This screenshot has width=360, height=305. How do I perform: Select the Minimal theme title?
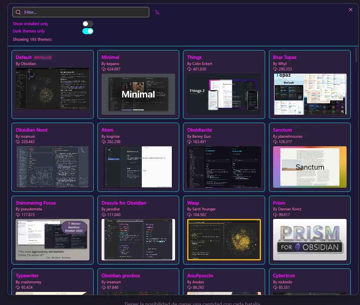(x=110, y=57)
